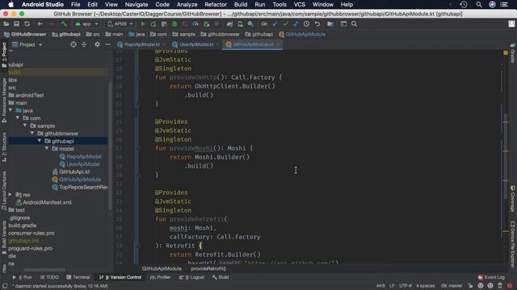Screen dimensions: 517x290
Task: Navigate back with the left arrow icon
Action: (40, 24)
